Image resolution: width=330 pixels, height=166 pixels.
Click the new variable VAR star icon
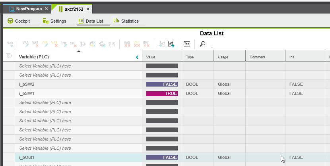click(10, 44)
